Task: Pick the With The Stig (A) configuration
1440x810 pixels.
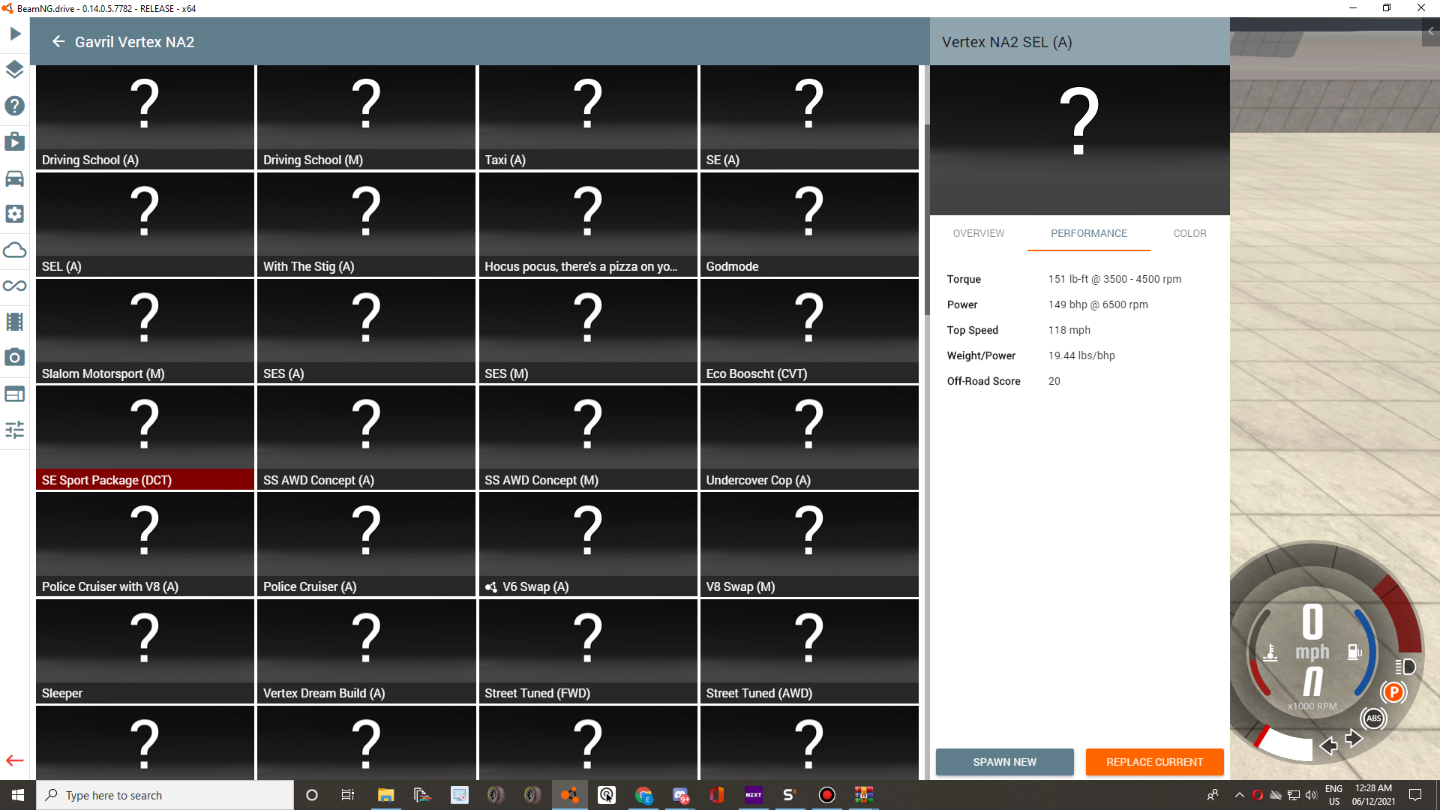Action: (366, 224)
